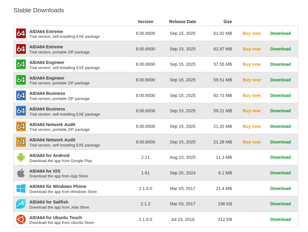Screen dimensions: 308x232
Task: Buy AIDA64 Network Audit portable ZIP package
Action: coord(252,126)
